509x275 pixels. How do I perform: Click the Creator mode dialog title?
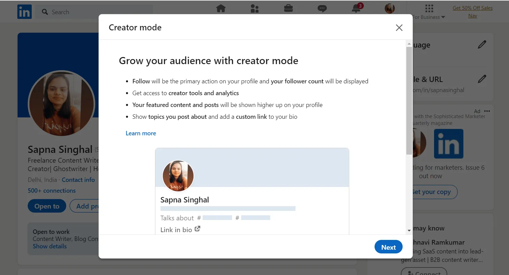[135, 27]
